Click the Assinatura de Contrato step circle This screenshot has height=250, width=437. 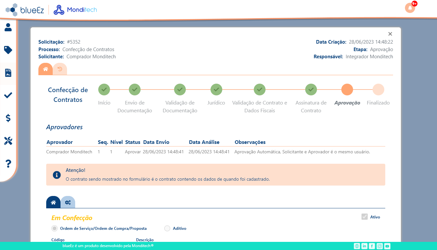(x=311, y=90)
